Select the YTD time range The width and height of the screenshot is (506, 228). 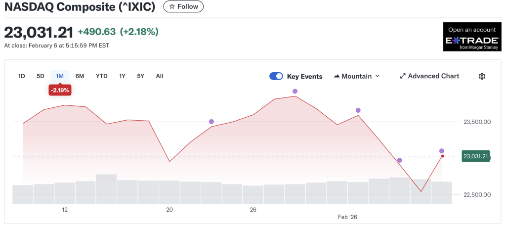coord(101,76)
